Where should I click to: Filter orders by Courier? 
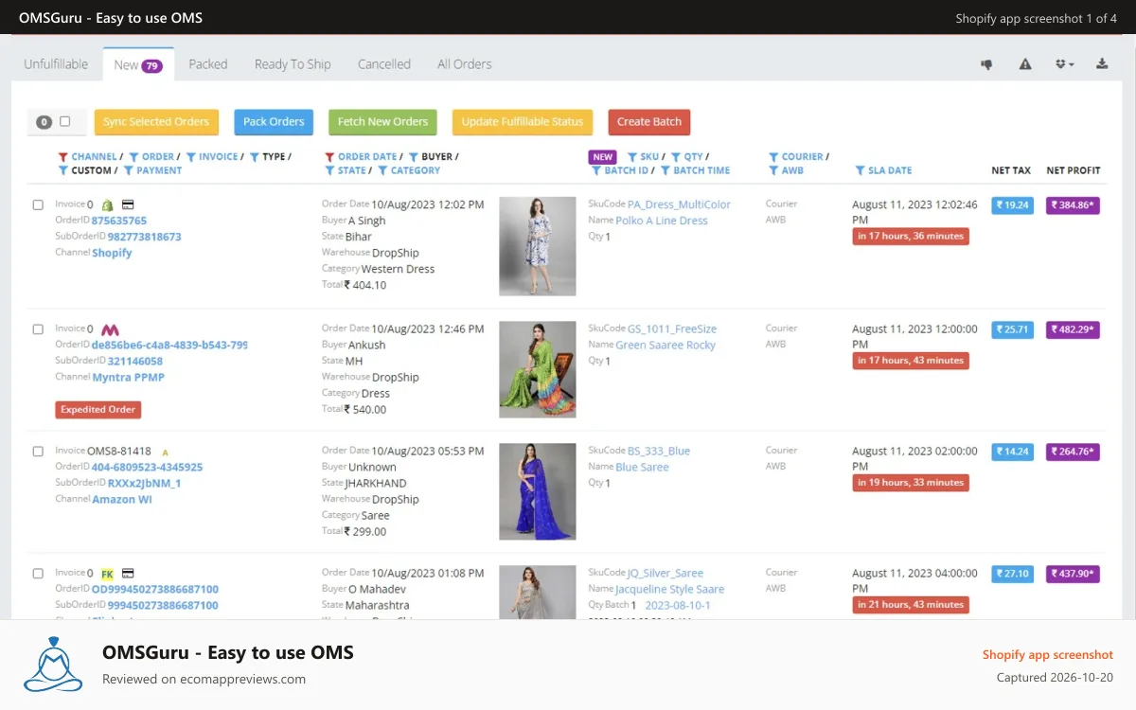[x=796, y=156]
